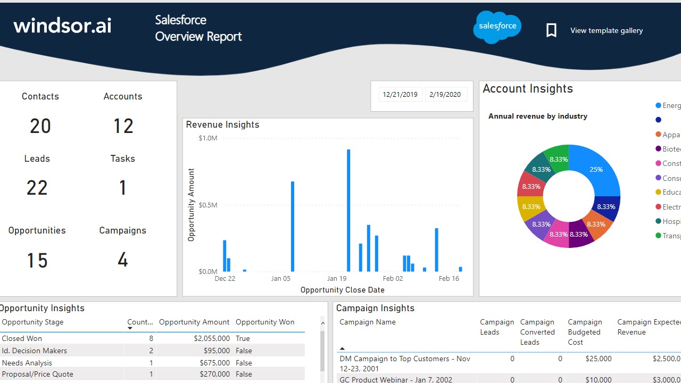Click the Transportation legend item
681x383 pixels.
(x=668, y=236)
